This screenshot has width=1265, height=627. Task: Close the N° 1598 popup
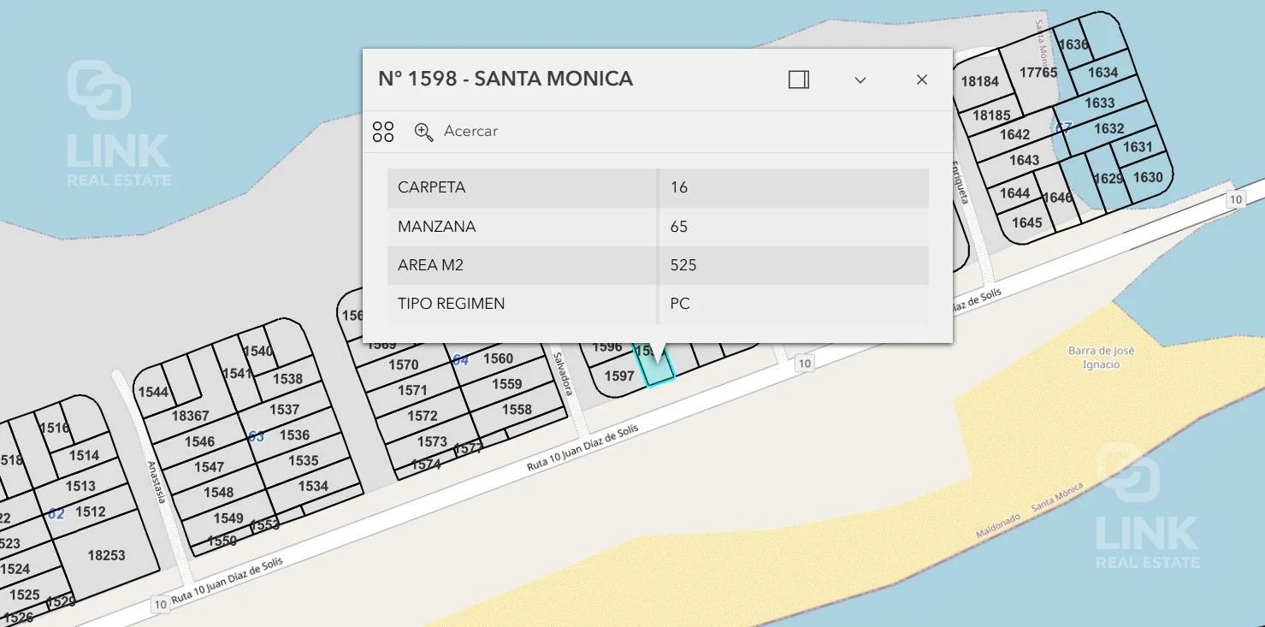point(921,80)
